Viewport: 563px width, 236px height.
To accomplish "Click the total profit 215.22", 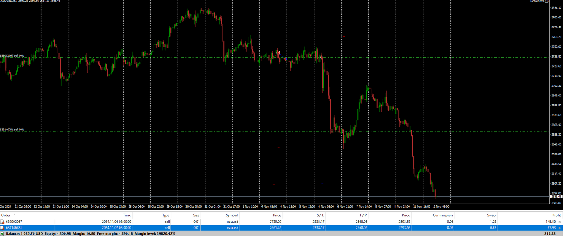I will [549, 234].
